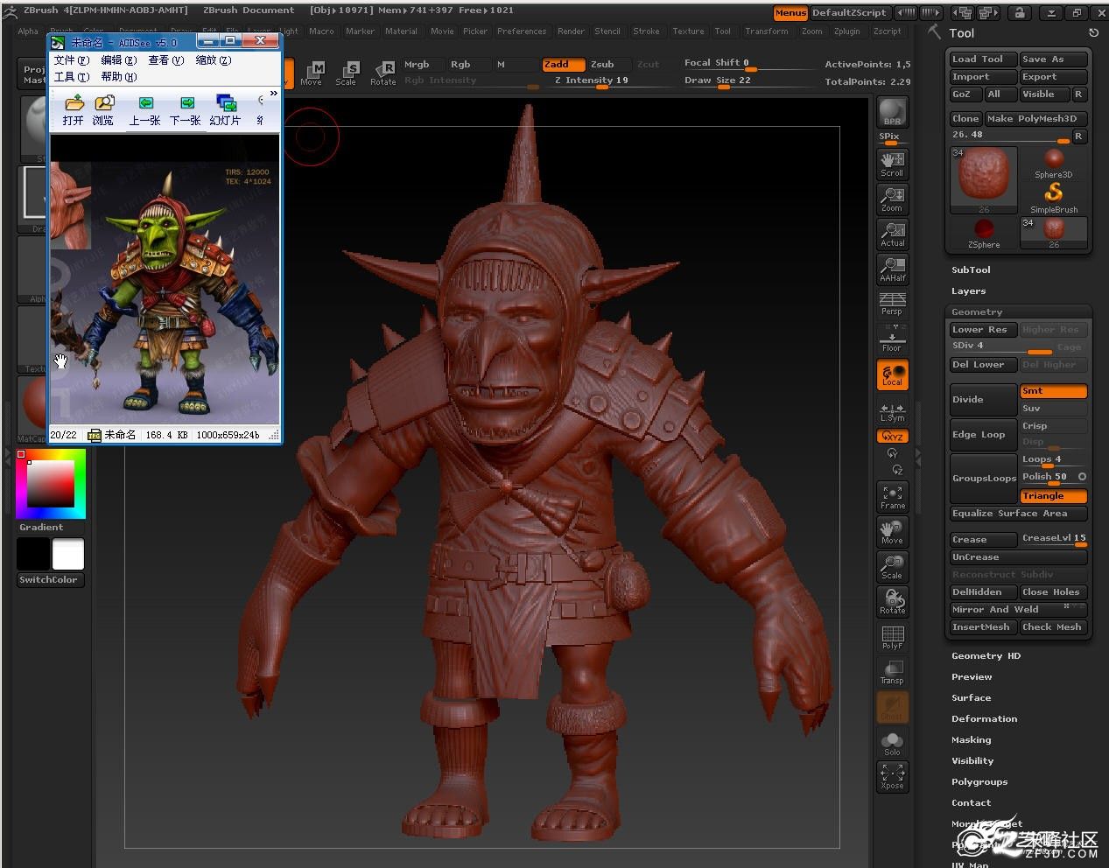Toggle the Floor grid
The image size is (1109, 868).
tap(892, 339)
